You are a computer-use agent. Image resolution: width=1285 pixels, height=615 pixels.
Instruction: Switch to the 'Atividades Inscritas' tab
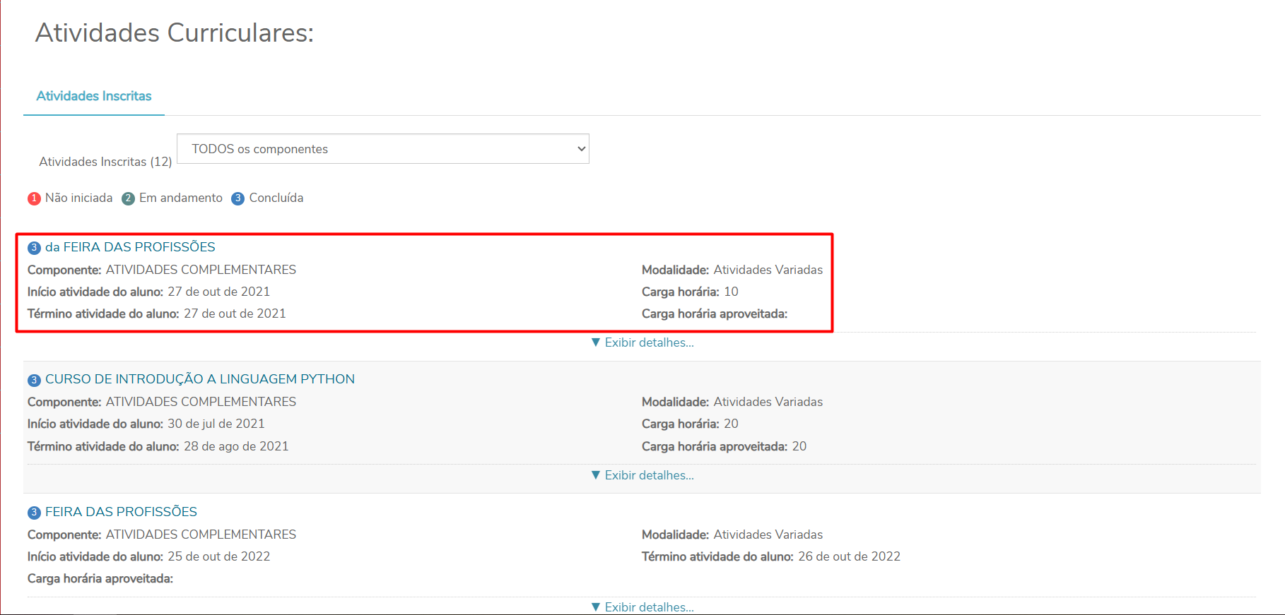click(94, 96)
